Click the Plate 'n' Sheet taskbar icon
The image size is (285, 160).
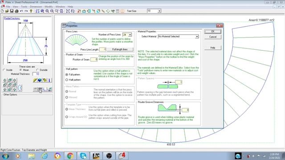tap(122, 156)
